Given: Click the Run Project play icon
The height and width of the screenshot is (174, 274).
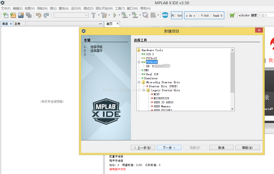Looking at the screenshot, I should click(115, 15).
